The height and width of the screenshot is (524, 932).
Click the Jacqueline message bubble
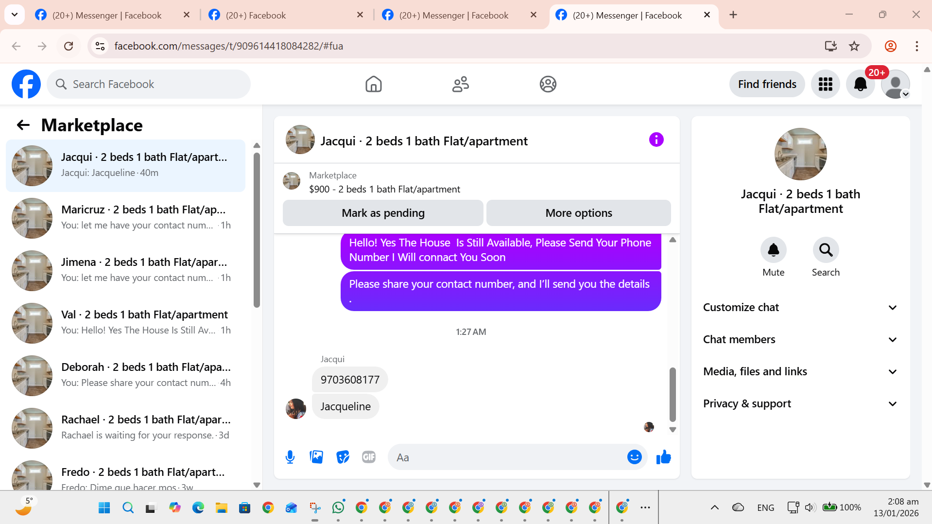(x=345, y=406)
